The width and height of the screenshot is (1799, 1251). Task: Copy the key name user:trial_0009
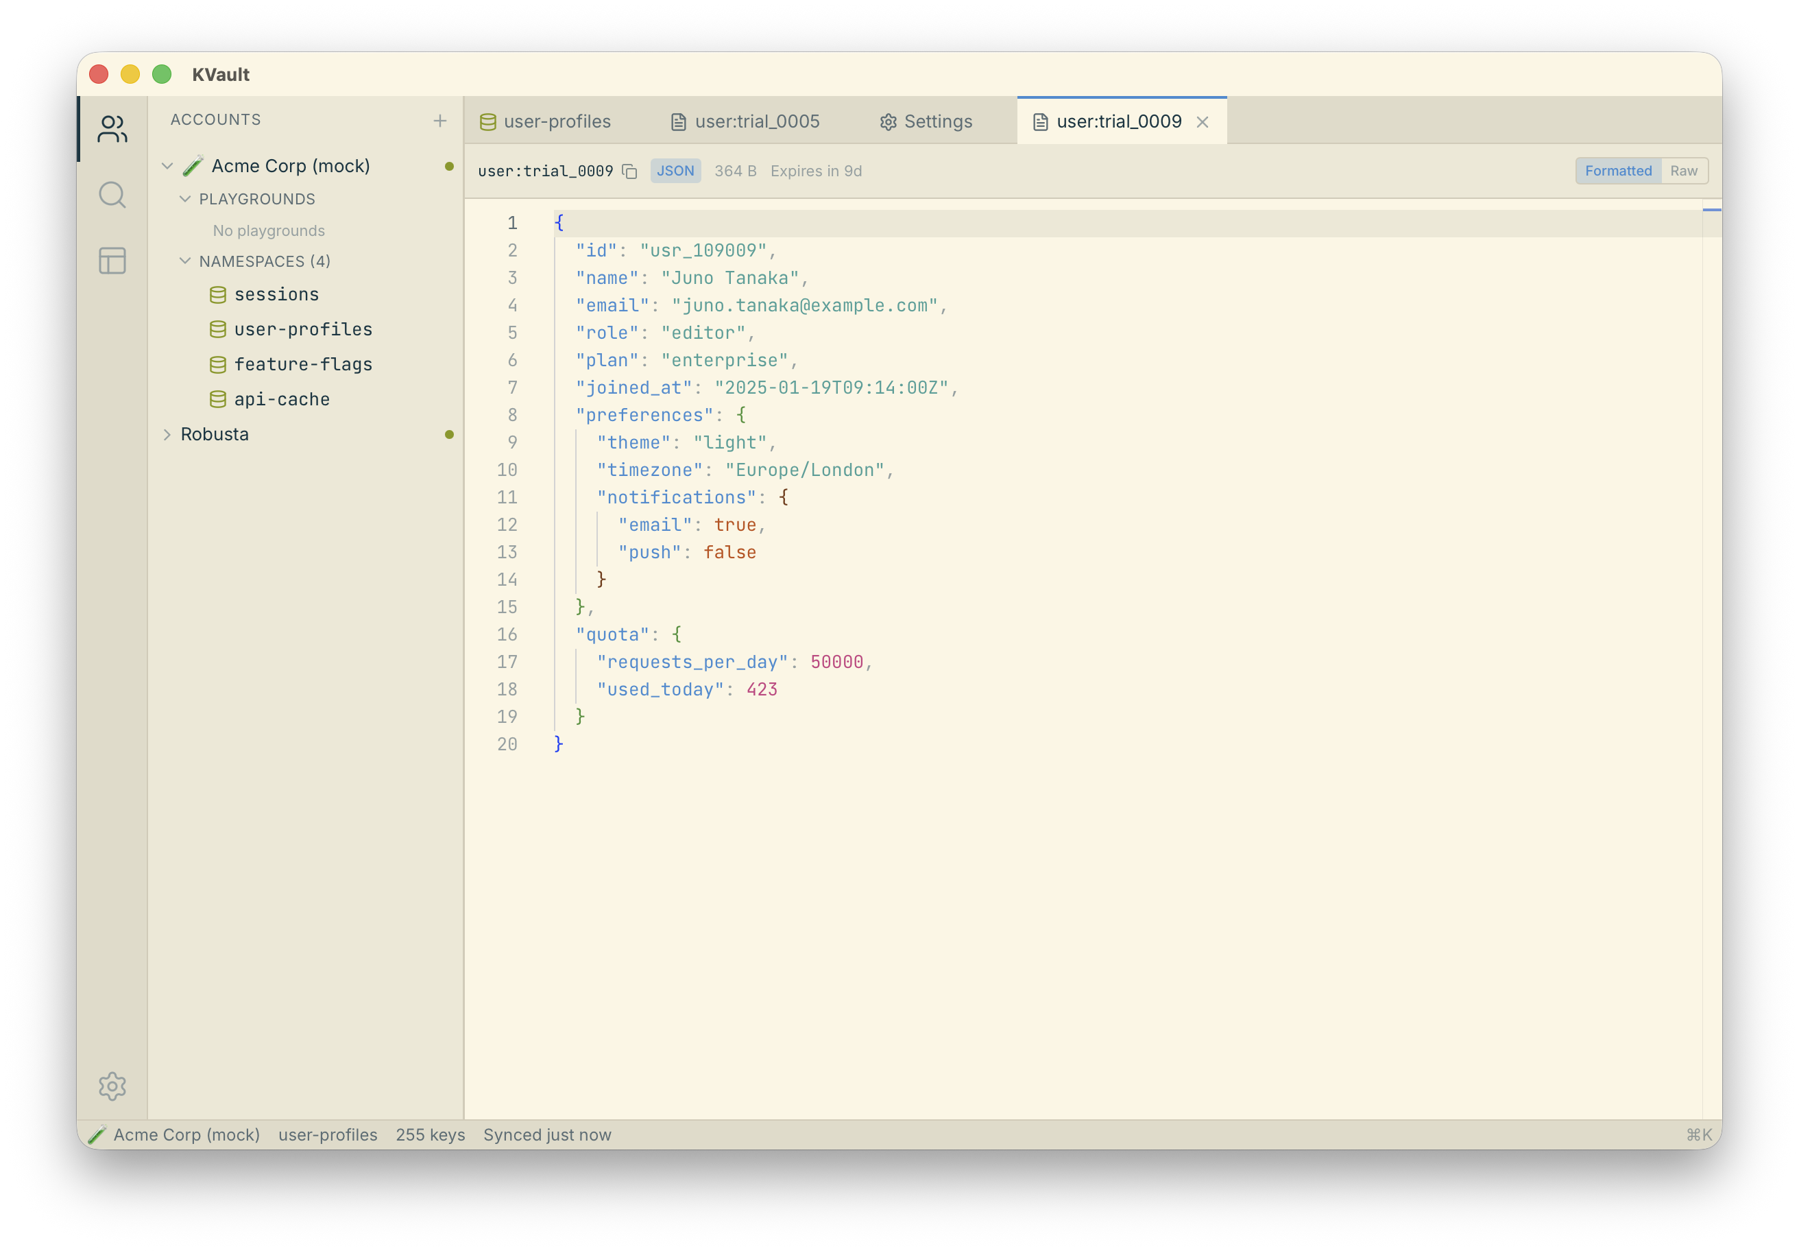[x=629, y=171]
